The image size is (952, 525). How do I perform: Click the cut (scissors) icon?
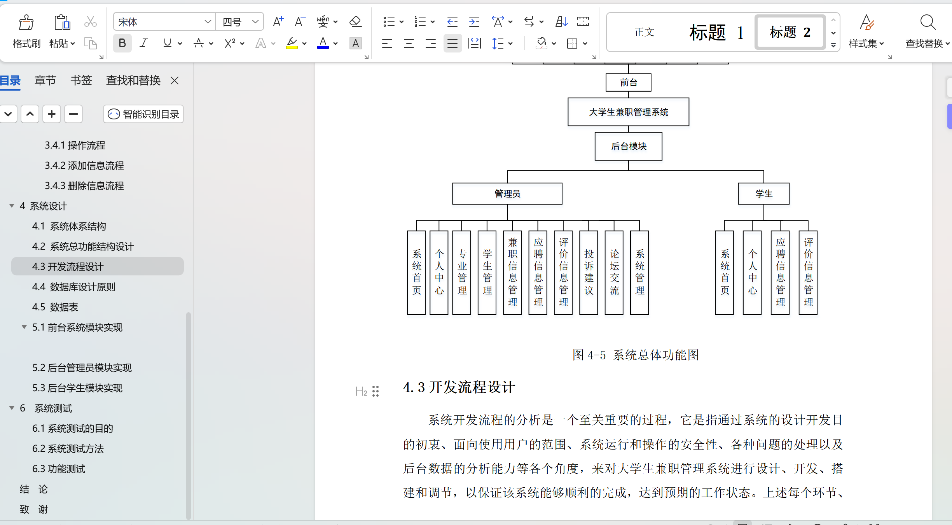pyautogui.click(x=90, y=22)
